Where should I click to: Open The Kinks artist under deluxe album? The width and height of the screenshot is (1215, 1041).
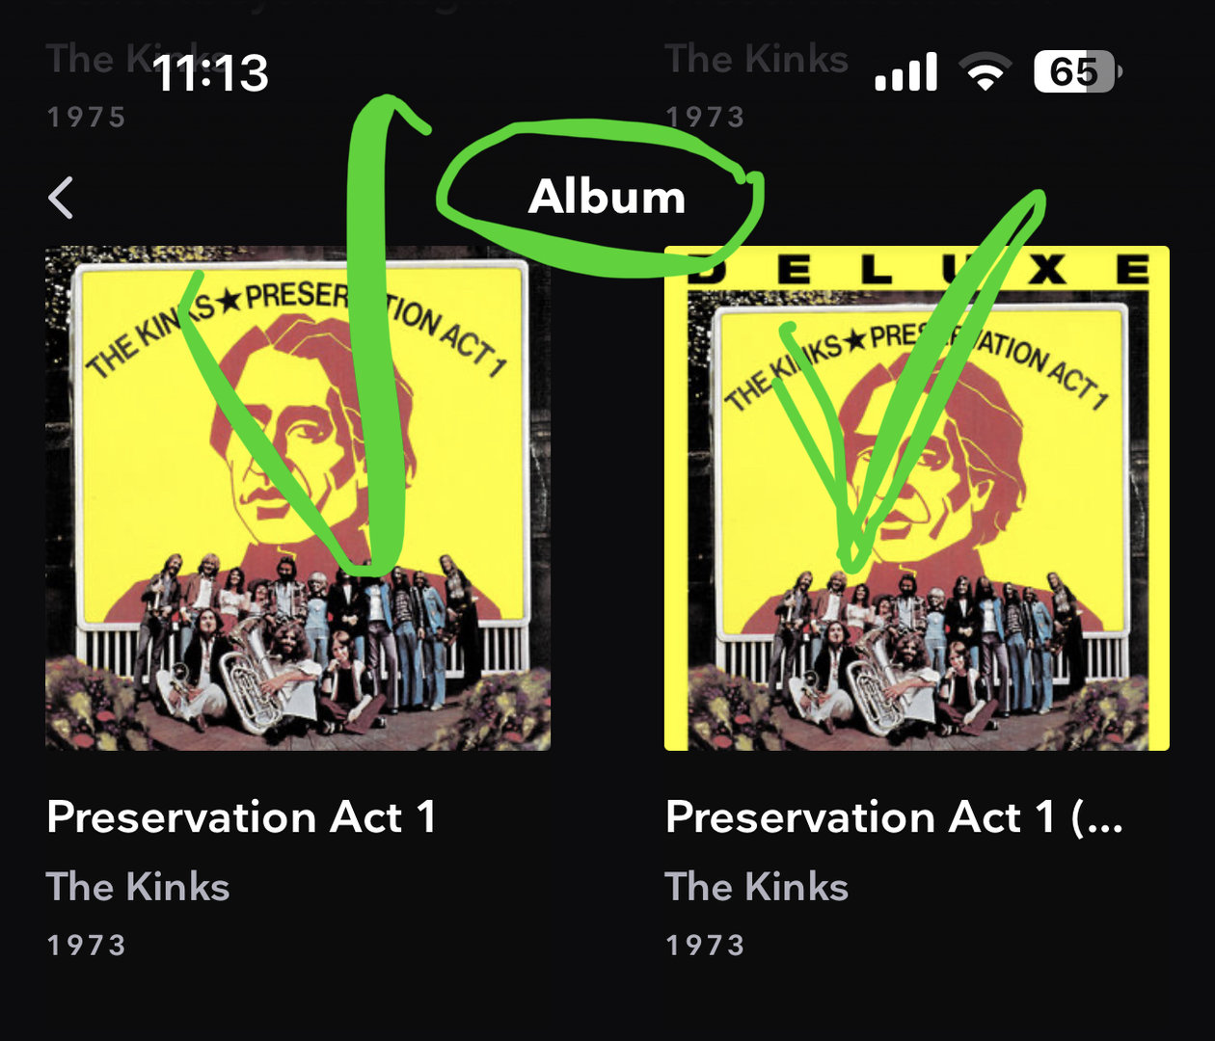[x=757, y=887]
